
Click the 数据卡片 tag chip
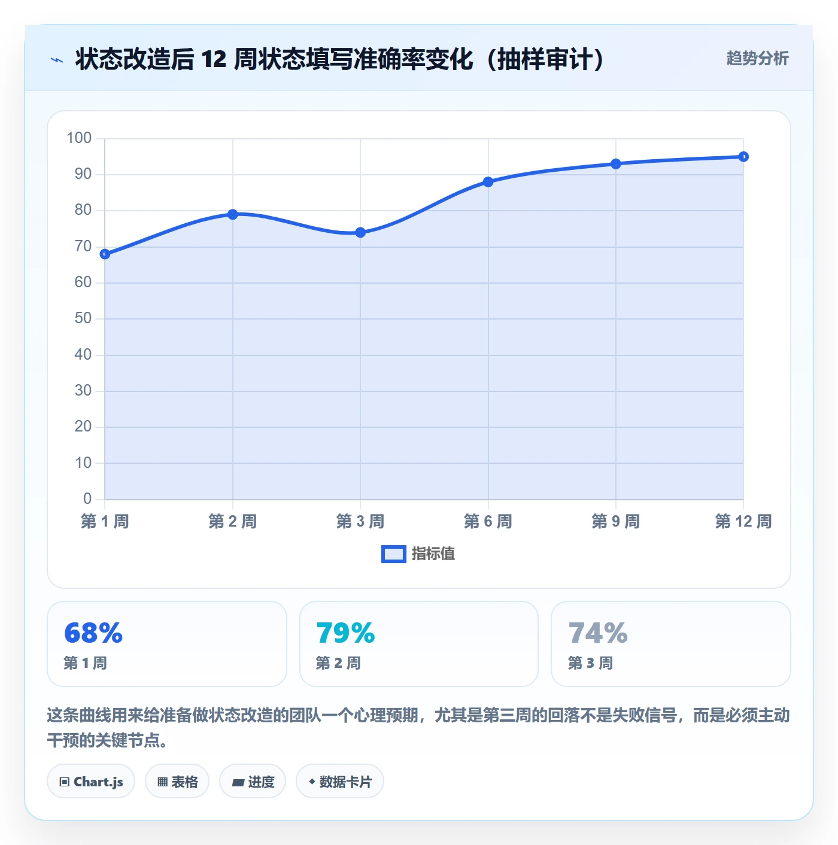(x=340, y=782)
